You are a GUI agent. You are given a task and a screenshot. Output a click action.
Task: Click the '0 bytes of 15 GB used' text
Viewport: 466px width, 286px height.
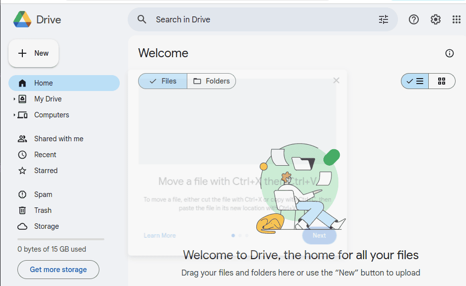[x=52, y=249]
